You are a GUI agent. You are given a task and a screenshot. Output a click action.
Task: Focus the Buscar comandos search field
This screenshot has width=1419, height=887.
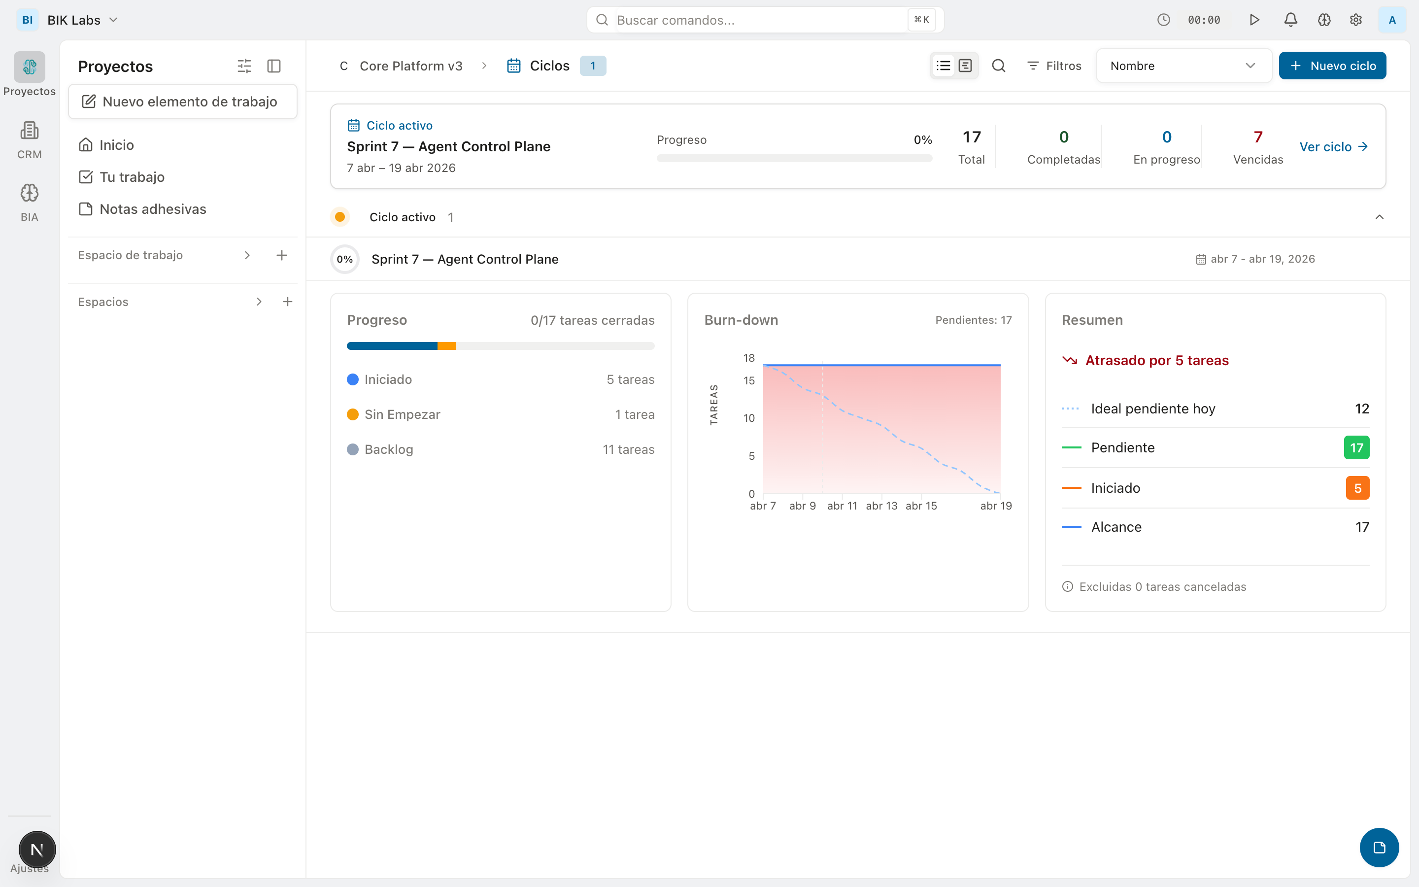click(x=765, y=20)
